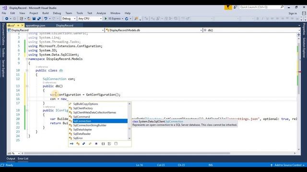Switch to the appsettings.json tab
Image resolution: width=307 pixels, height=172 pixels.
click(35, 25)
